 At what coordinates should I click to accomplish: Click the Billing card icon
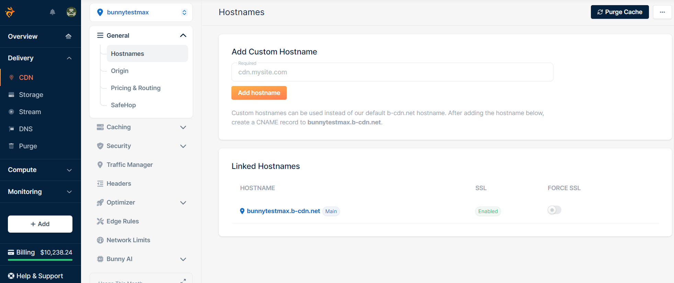point(11,253)
